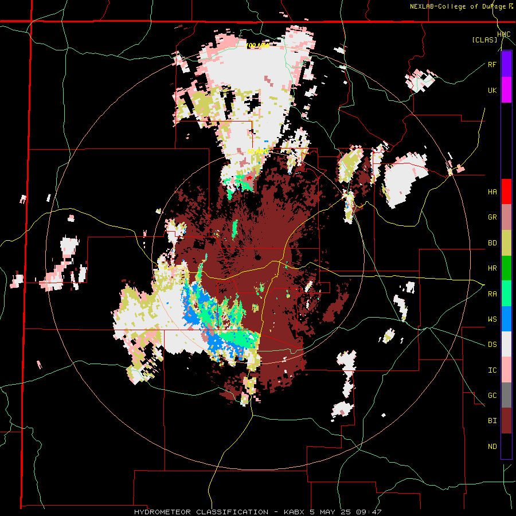This screenshot has width=516, height=516.
Task: Select the WS legend label
Action: [492, 319]
